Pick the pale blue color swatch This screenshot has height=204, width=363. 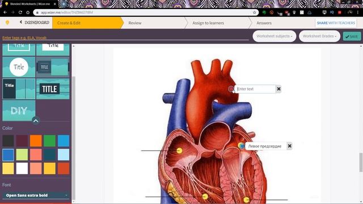(64, 155)
